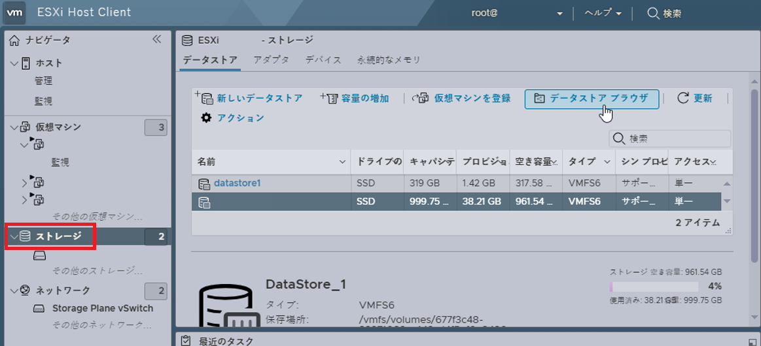Click New datastore (新しいデータストア)

point(249,98)
